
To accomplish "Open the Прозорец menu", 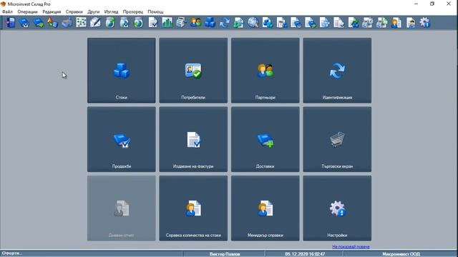I will click(x=133, y=11).
